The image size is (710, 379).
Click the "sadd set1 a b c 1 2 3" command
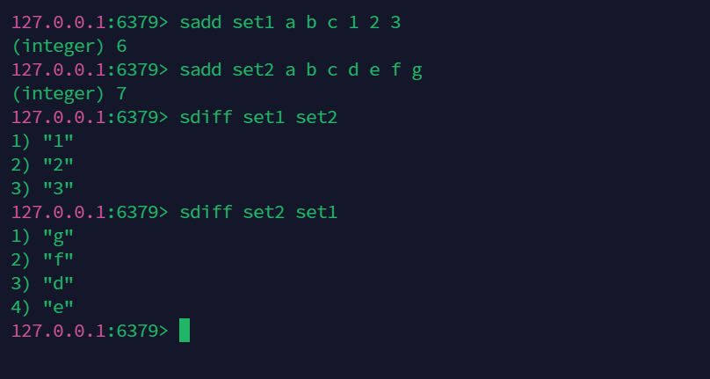click(x=290, y=22)
